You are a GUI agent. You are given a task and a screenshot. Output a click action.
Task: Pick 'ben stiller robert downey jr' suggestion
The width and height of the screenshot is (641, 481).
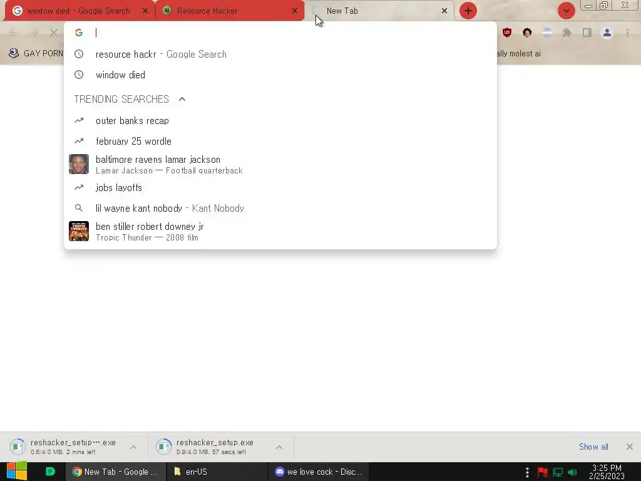click(280, 232)
